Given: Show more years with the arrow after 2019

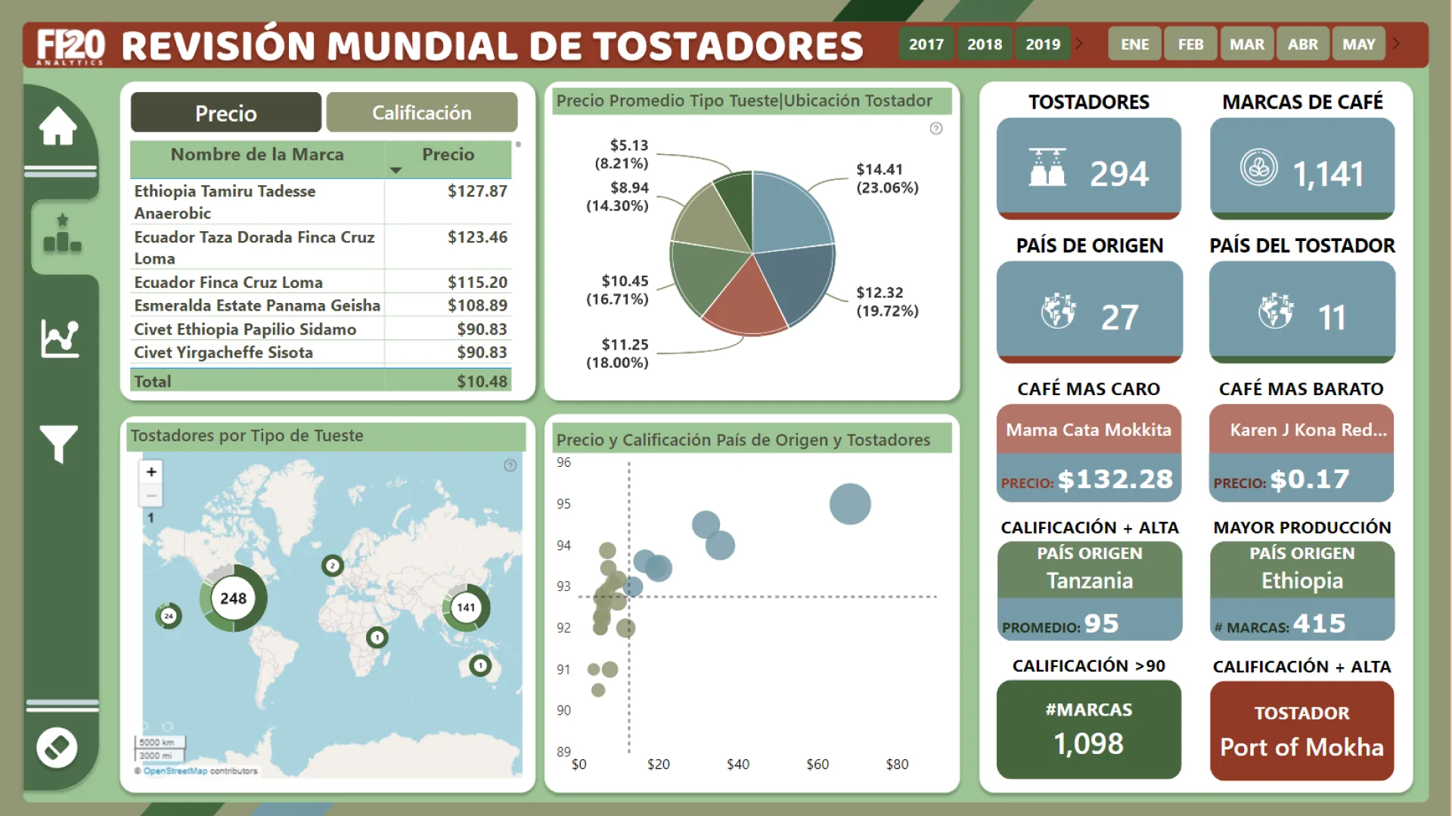Looking at the screenshot, I should click(x=1079, y=44).
